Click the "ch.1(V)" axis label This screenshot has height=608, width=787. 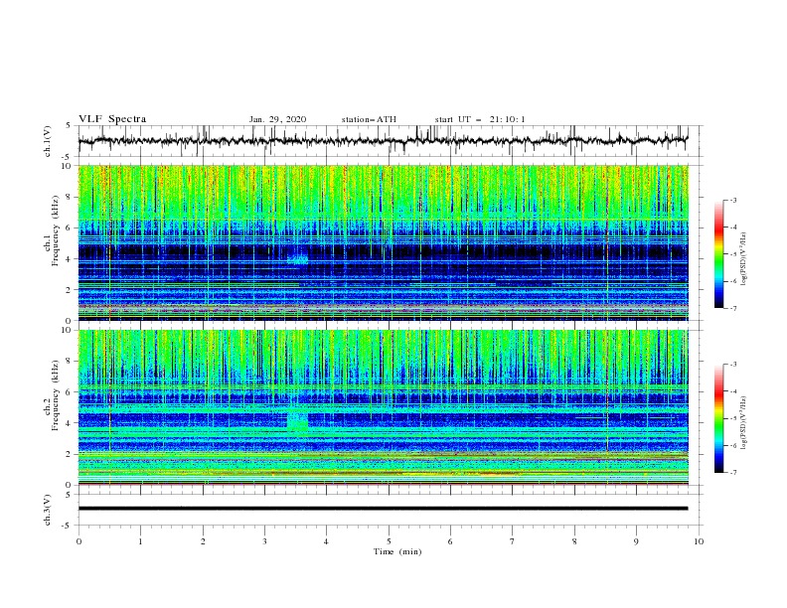pyautogui.click(x=48, y=141)
